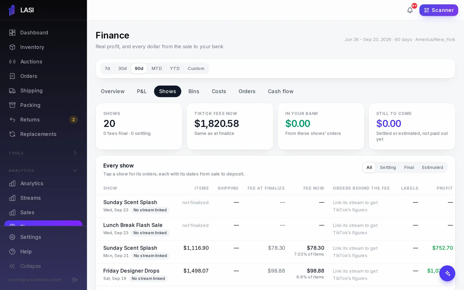This screenshot has width=464, height=290.
Task: Expand the Tools section chevron
Action: point(75,153)
